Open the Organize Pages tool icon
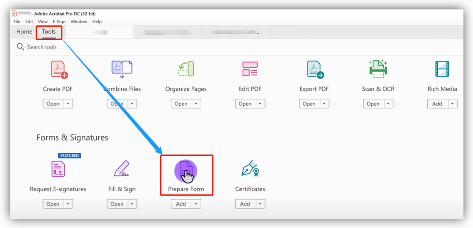 [x=186, y=69]
